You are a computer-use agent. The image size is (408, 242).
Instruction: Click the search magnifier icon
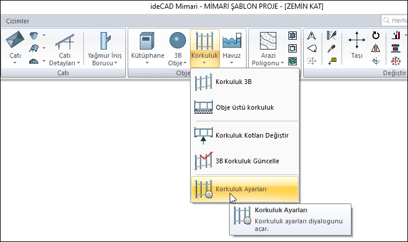point(386,20)
